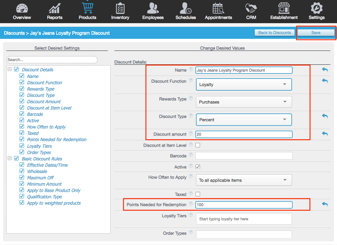Open the Overview page
The height and width of the screenshot is (245, 337).
point(22,8)
